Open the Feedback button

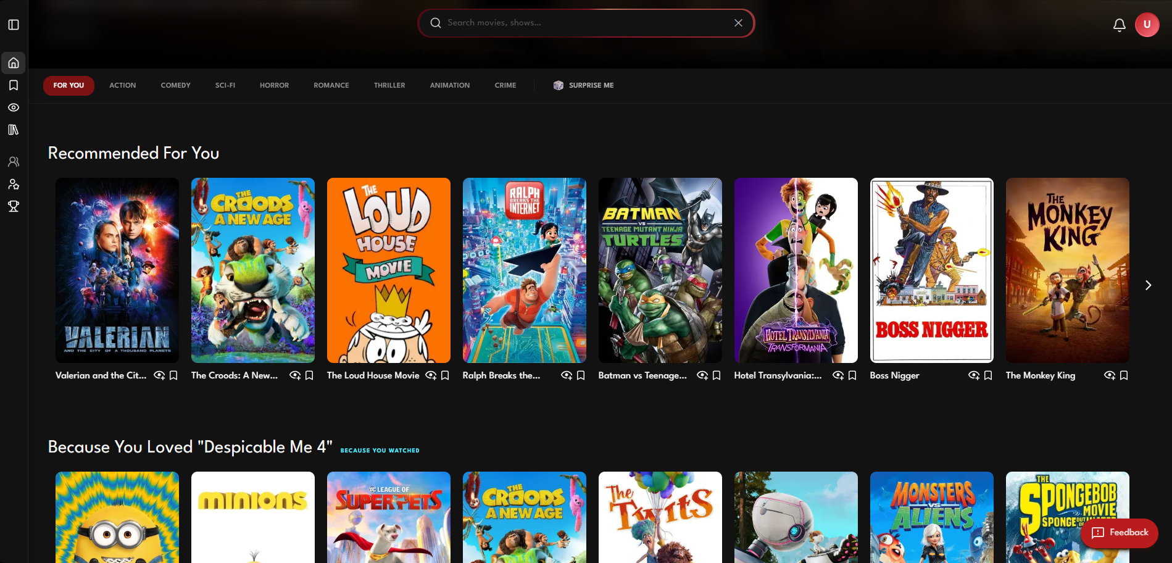[x=1120, y=533]
